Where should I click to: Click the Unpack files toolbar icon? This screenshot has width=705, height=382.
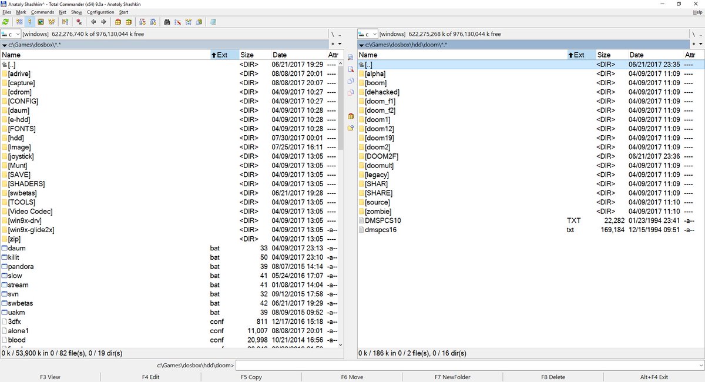pos(129,22)
